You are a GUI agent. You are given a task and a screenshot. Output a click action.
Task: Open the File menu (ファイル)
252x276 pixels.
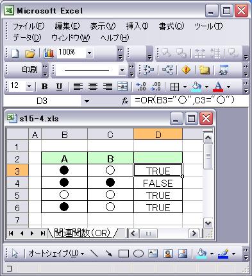click(29, 26)
